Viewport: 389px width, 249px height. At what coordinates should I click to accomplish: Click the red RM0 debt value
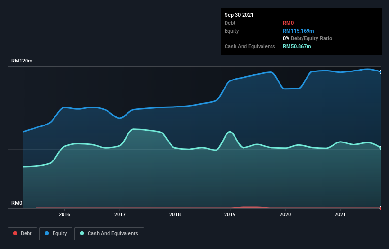click(288, 23)
